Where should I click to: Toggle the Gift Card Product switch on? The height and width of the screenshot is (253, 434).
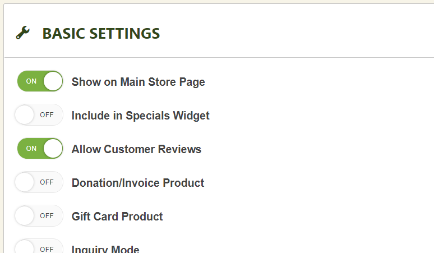pos(39,216)
